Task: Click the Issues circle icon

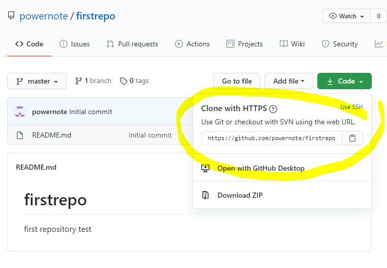Action: pyautogui.click(x=64, y=44)
